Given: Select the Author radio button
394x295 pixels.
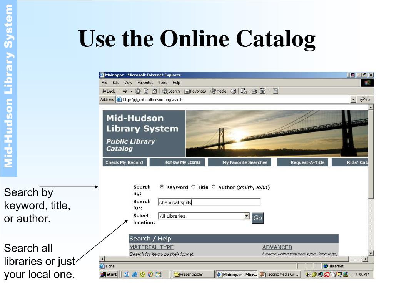Looking at the screenshot, I should click(214, 187).
